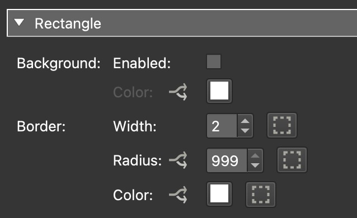The image size is (357, 218).
Task: Open the Background color swatch
Action: [219, 91]
